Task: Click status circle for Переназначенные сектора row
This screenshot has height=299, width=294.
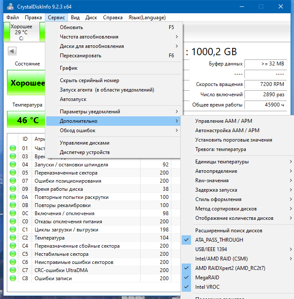Action: 13,172
